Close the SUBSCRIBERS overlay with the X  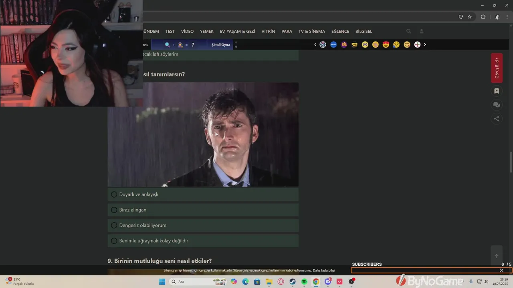pyautogui.click(x=501, y=270)
